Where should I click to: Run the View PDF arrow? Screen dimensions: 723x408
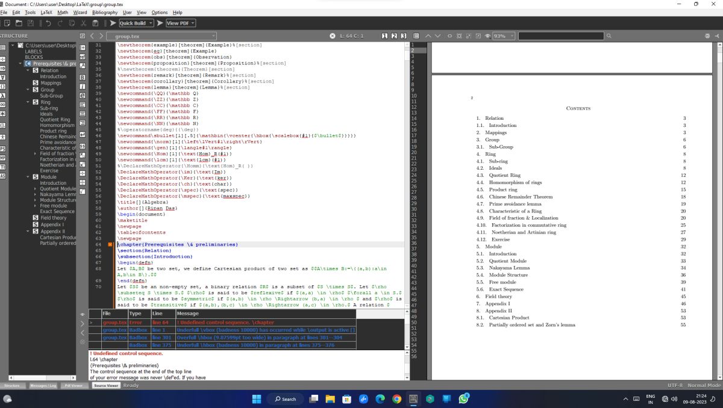pos(160,23)
